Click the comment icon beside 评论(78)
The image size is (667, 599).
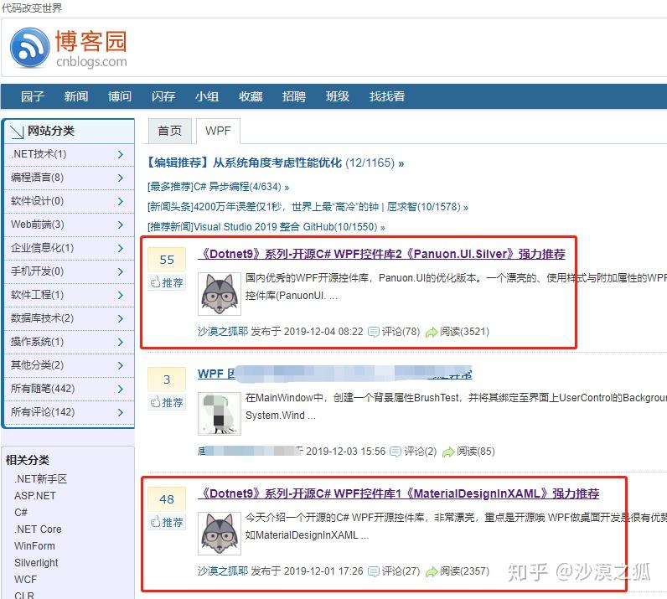pos(374,332)
